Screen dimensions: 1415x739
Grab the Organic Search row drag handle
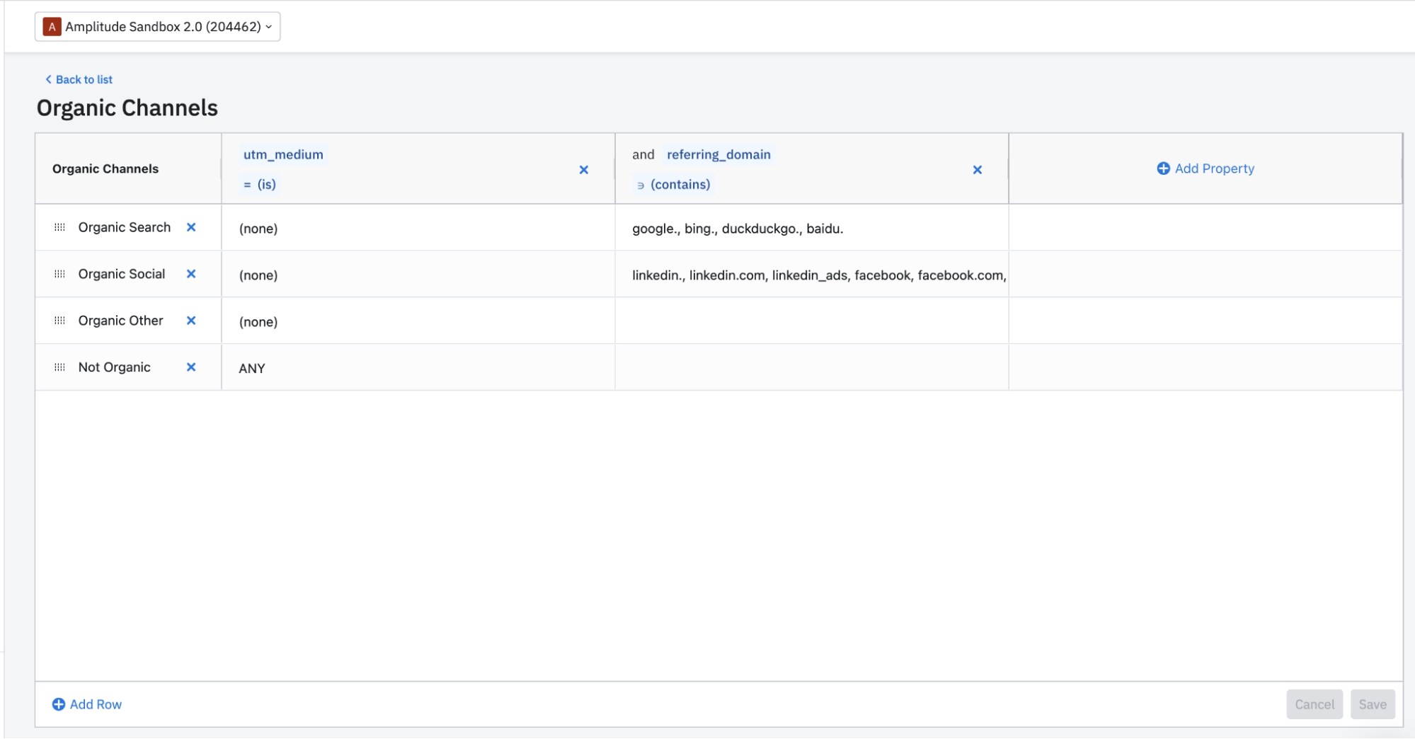(x=59, y=227)
